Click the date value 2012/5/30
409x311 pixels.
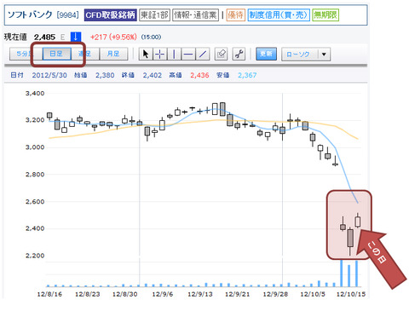(49, 75)
